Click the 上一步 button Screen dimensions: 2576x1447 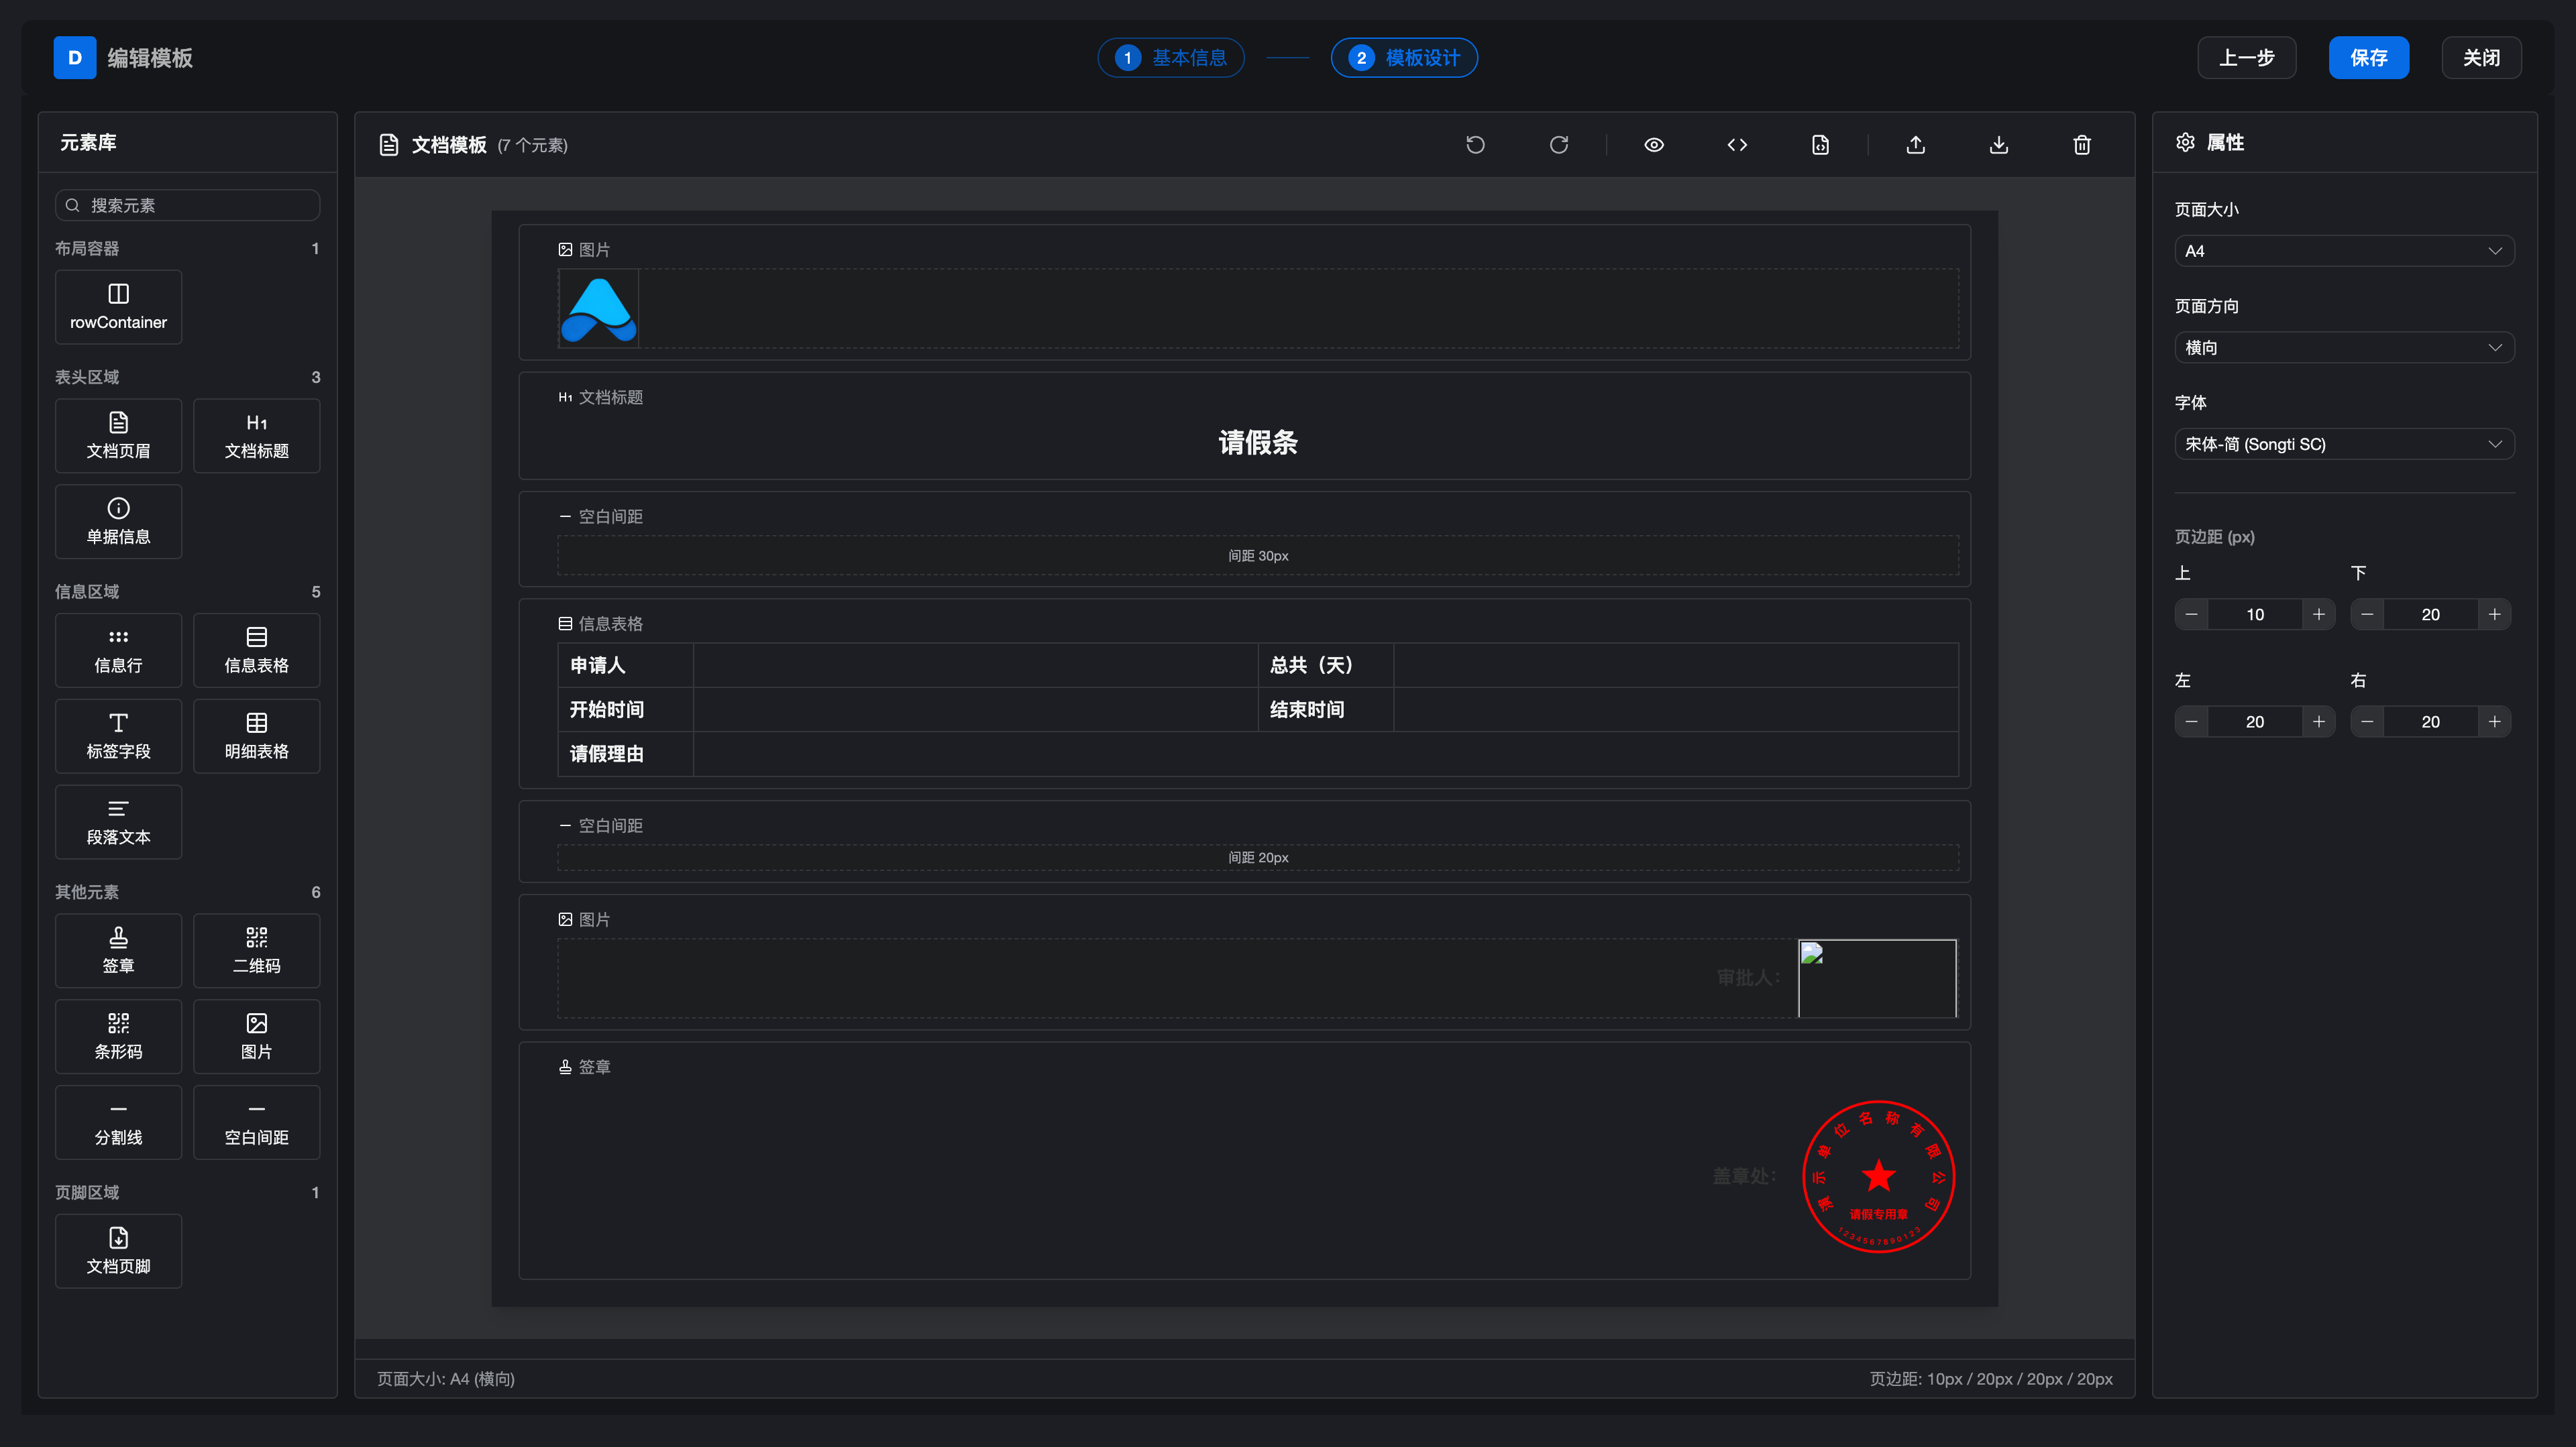pos(2246,58)
